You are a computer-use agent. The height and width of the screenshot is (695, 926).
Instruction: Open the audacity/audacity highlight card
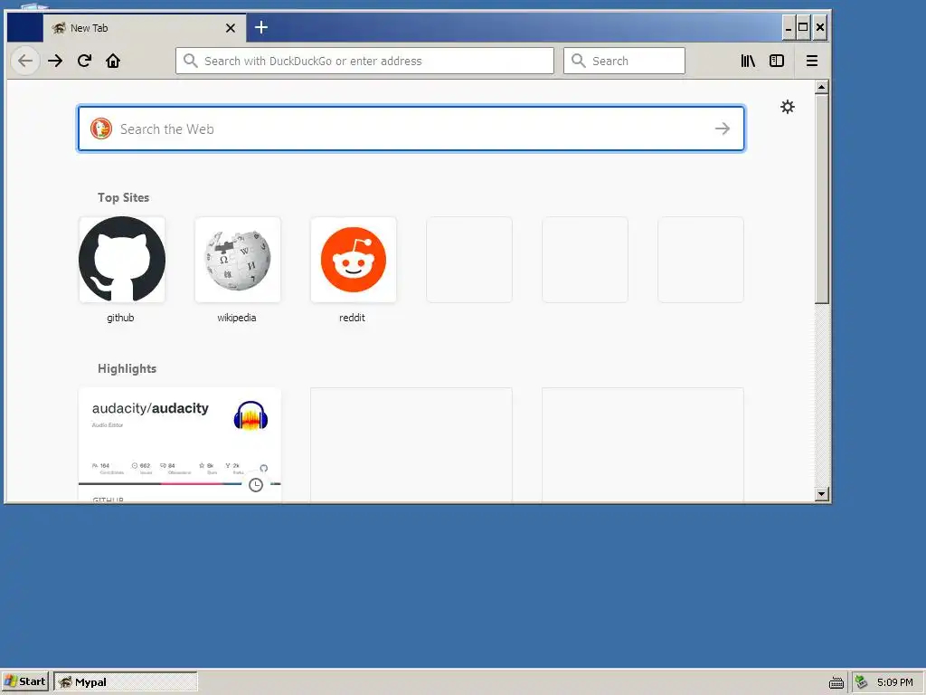[180, 444]
